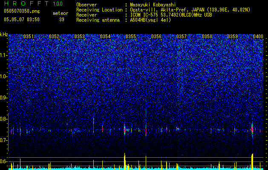
Task: Click the 0.8 kHz axis label
Action: click(x=4, y=119)
